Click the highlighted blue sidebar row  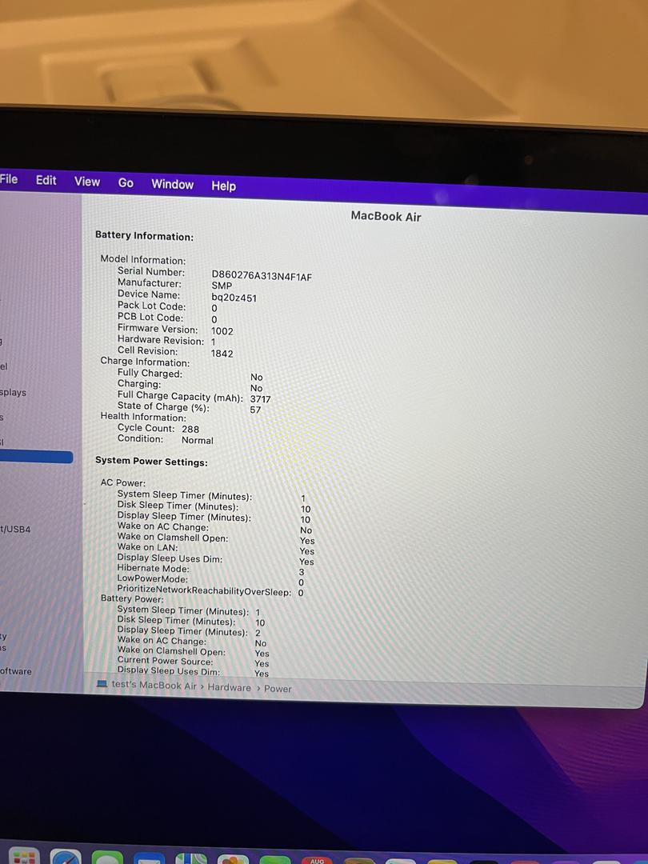point(36,457)
